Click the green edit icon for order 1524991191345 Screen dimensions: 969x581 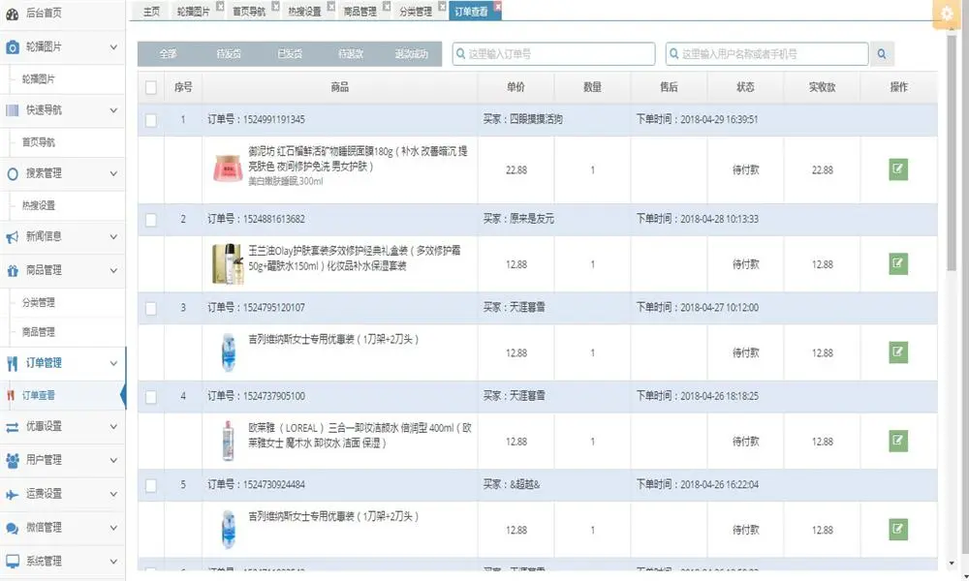click(898, 170)
